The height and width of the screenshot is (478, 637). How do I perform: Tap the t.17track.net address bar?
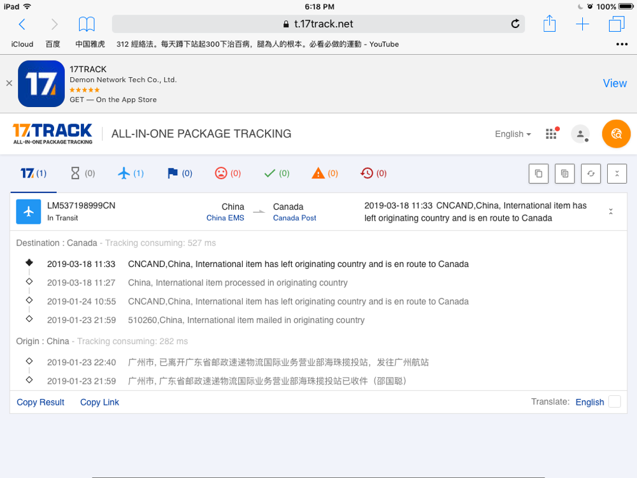coord(318,24)
